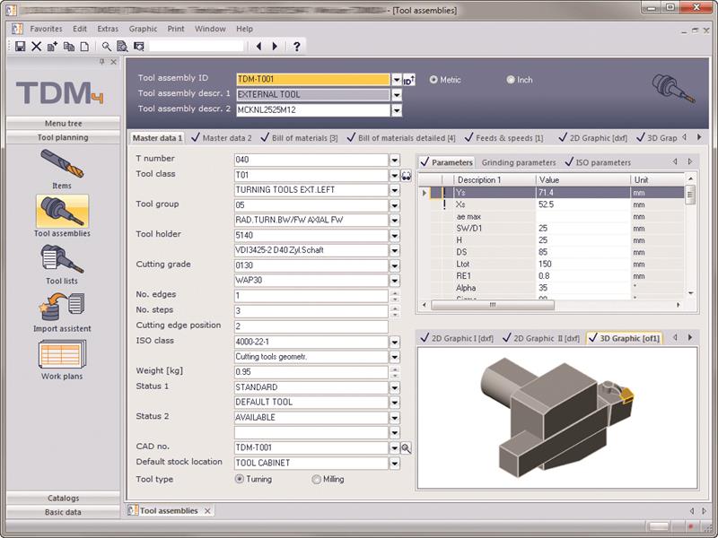Click the Copy toolbar icon
This screenshot has height=538, width=718.
(x=69, y=47)
